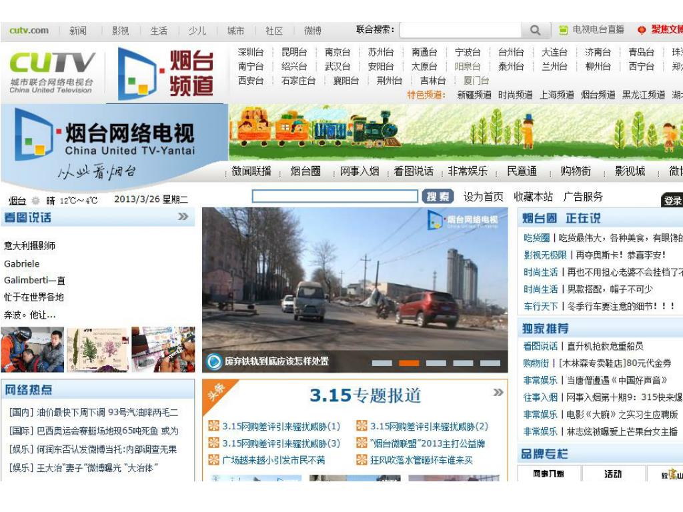This screenshot has height=512, width=683.
Task: Focus the 联合搜索 input field
Action: point(460,30)
